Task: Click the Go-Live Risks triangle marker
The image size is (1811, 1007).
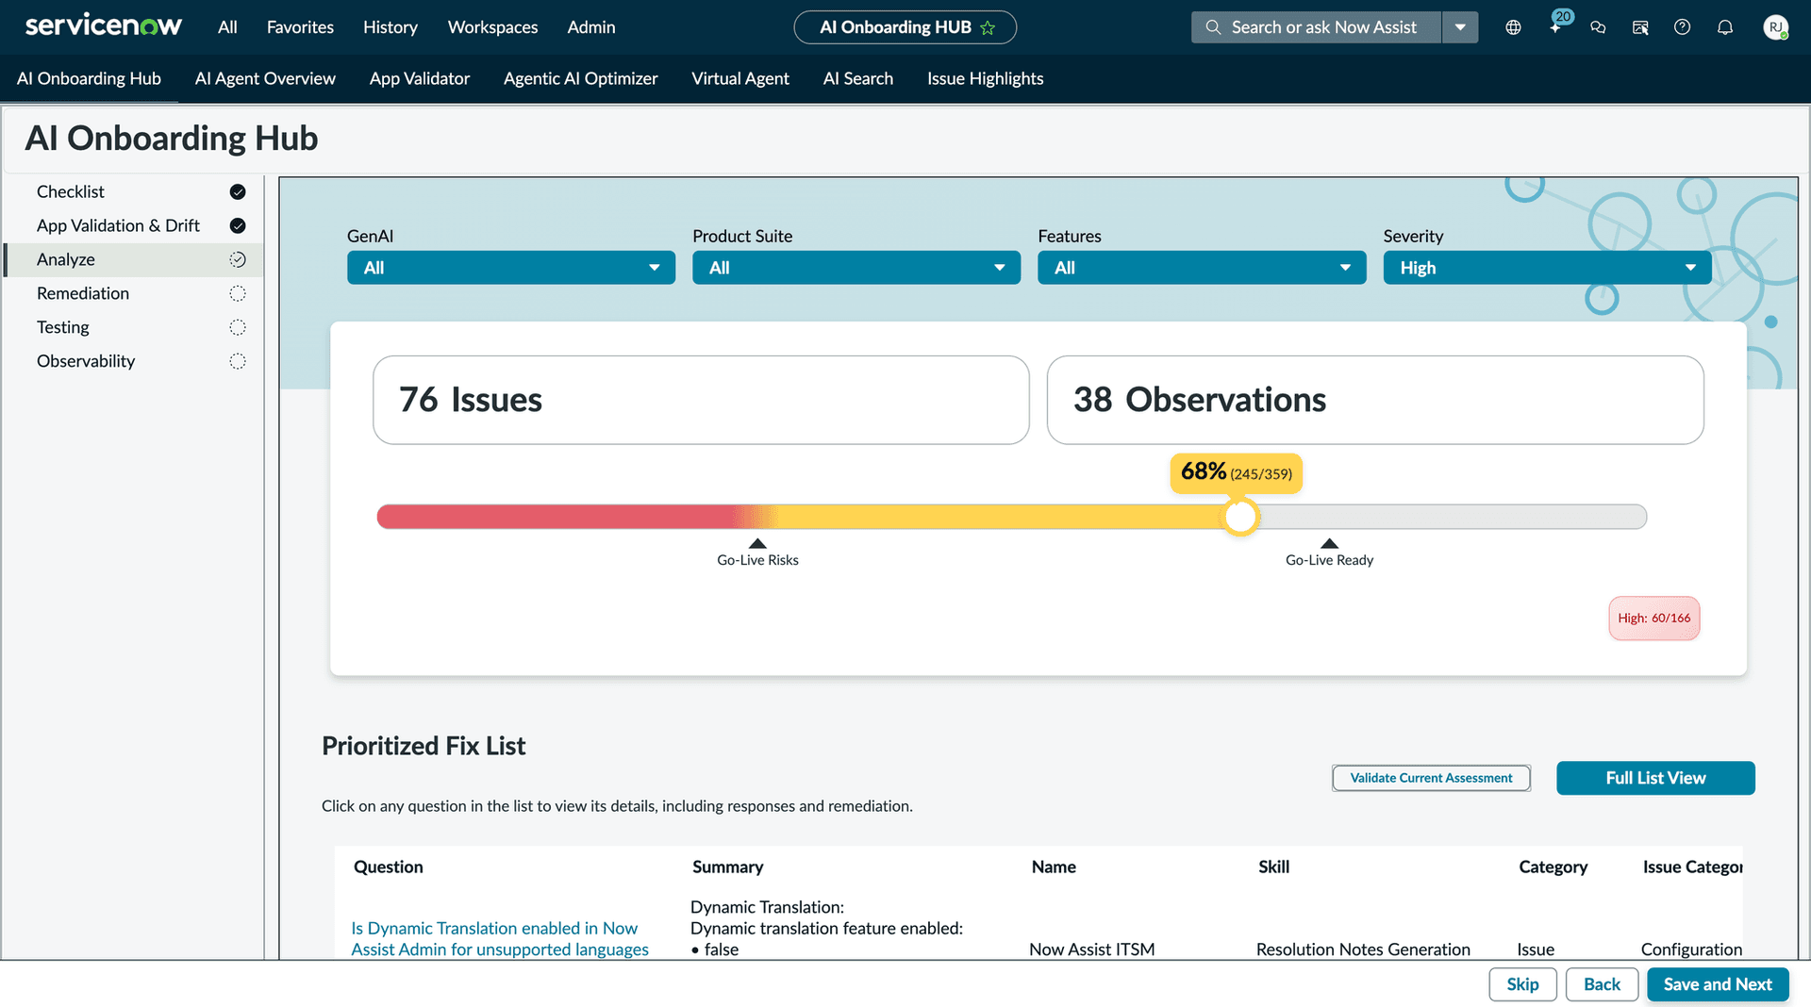Action: [x=757, y=543]
